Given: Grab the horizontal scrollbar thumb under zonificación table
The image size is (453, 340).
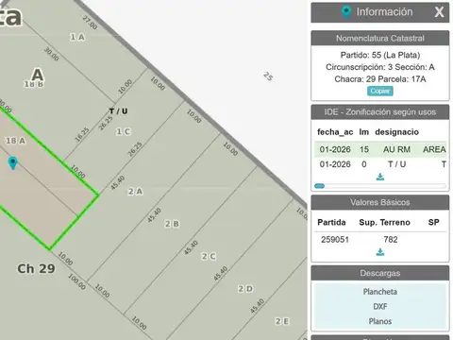Looking at the screenshot, I should (x=319, y=186).
